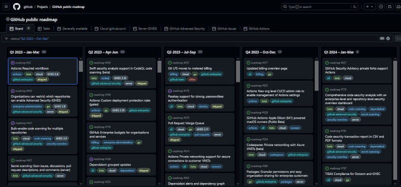Go to GitHub home via Octocat logo
The width and height of the screenshot is (401, 187).
pyautogui.click(x=17, y=7)
